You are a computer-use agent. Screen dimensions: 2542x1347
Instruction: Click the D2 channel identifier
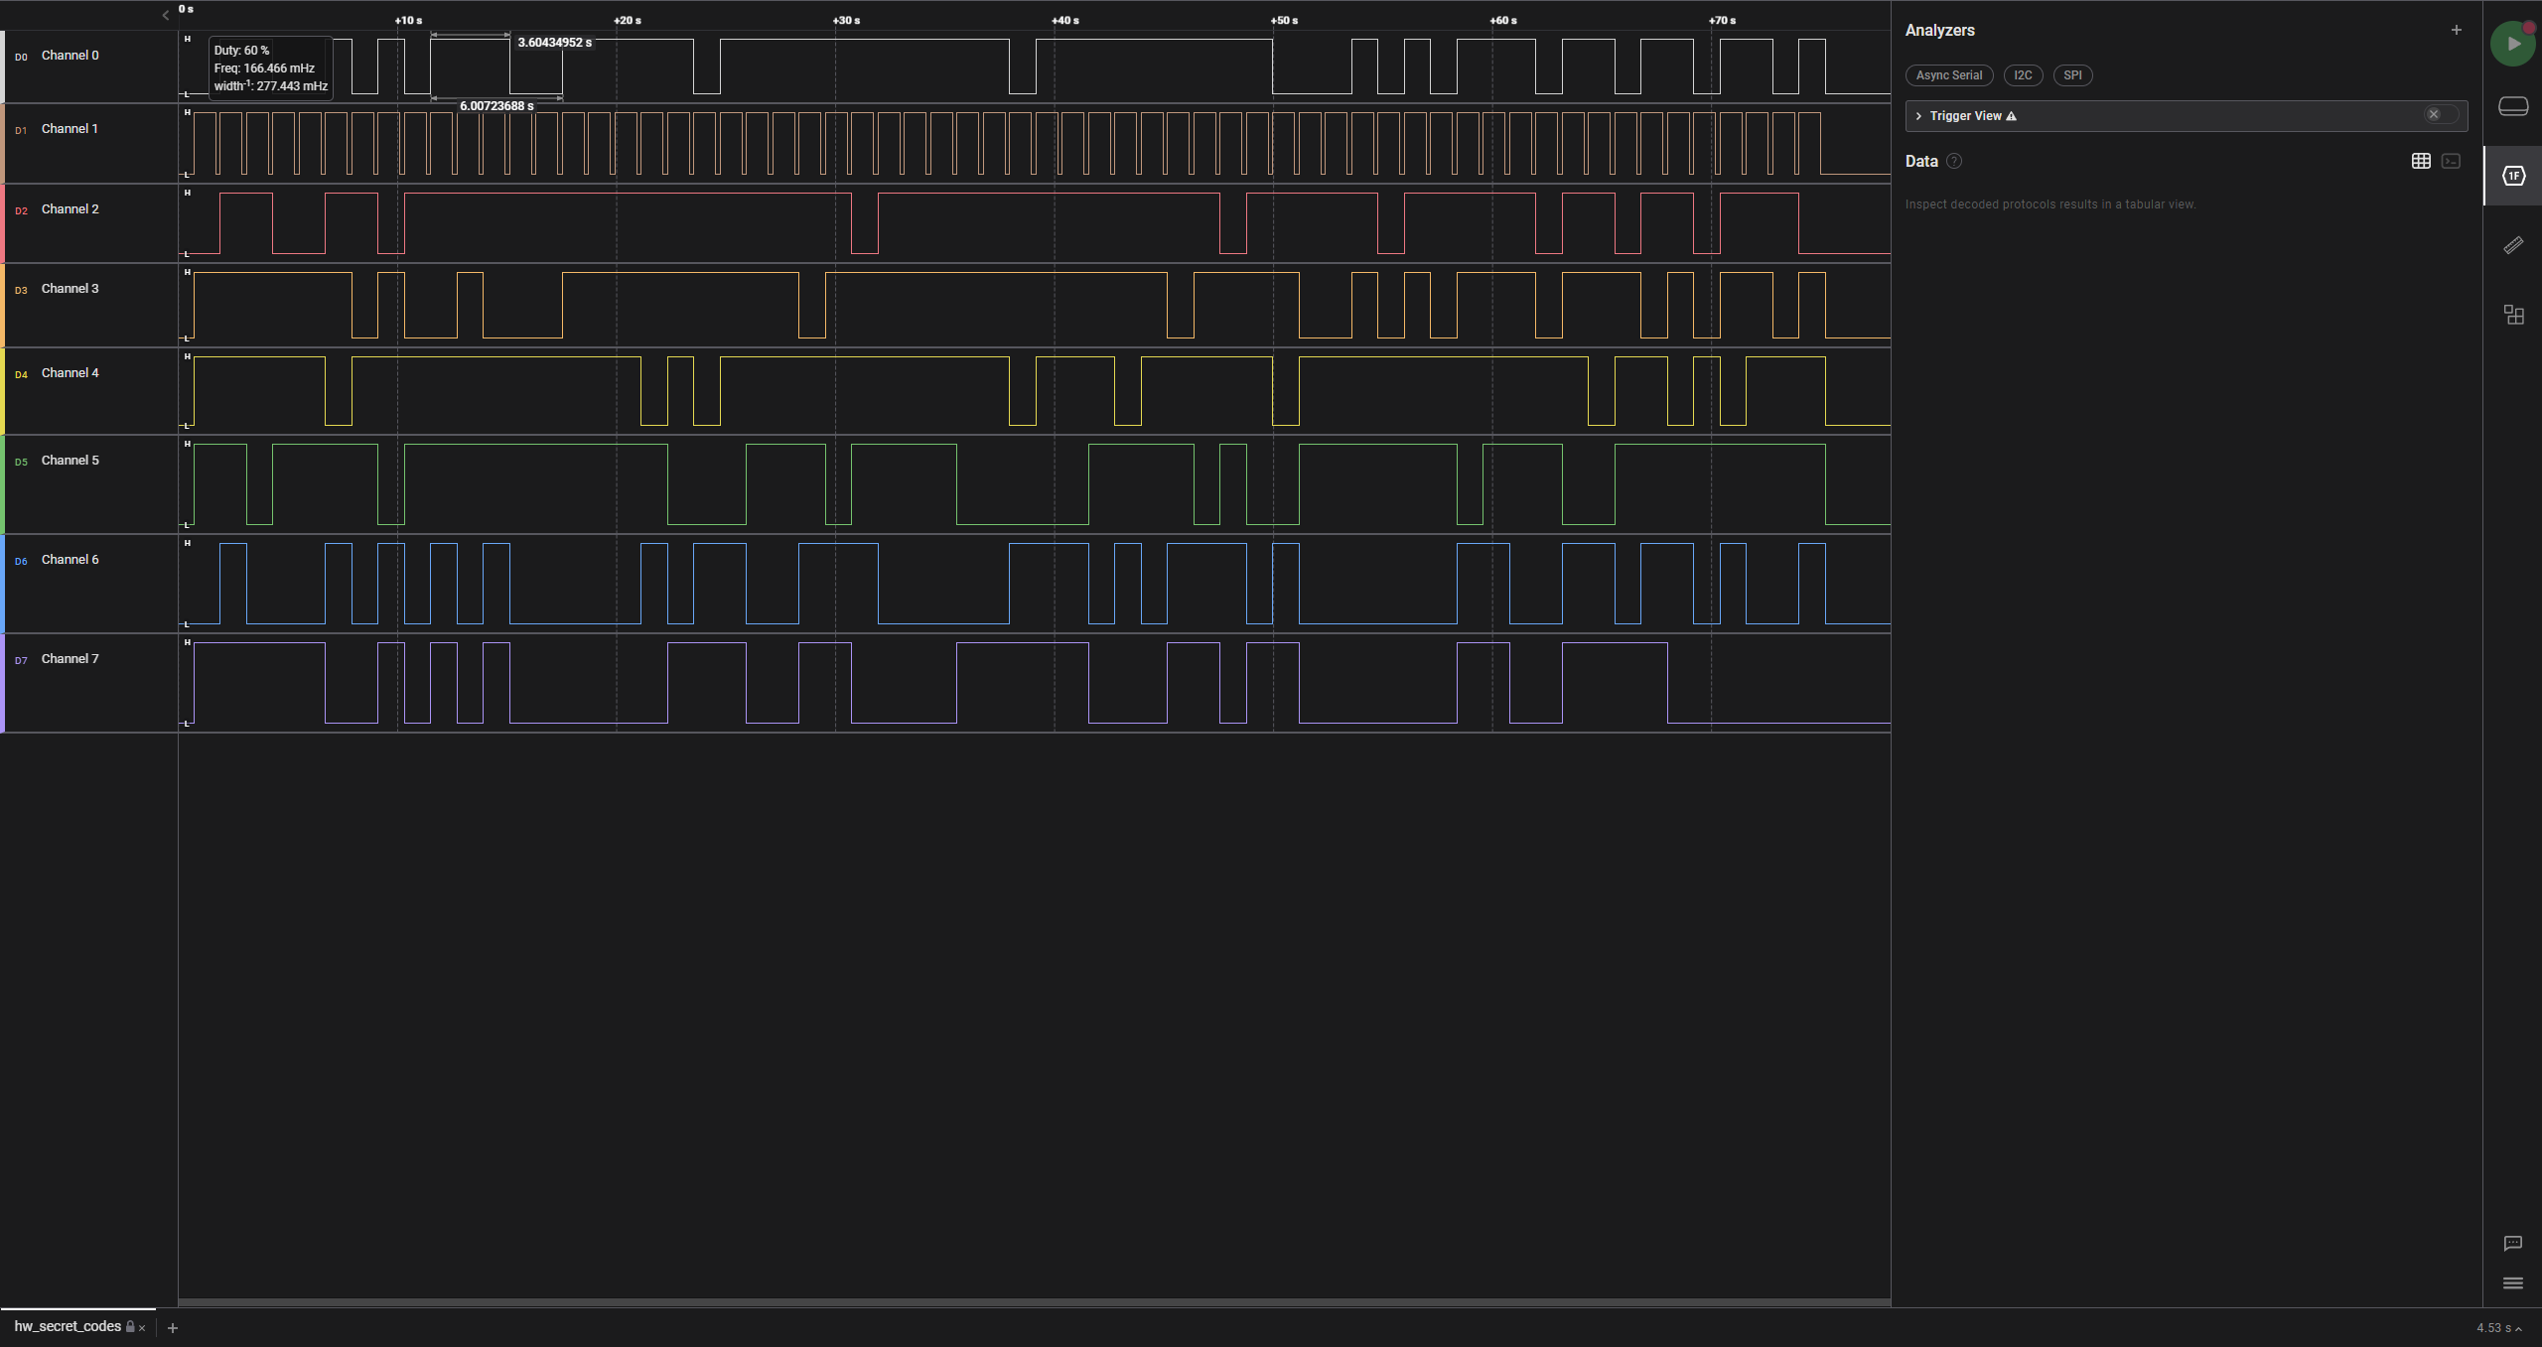(21, 211)
